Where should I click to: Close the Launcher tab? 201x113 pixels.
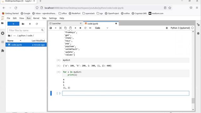pyautogui.click(x=81, y=23)
